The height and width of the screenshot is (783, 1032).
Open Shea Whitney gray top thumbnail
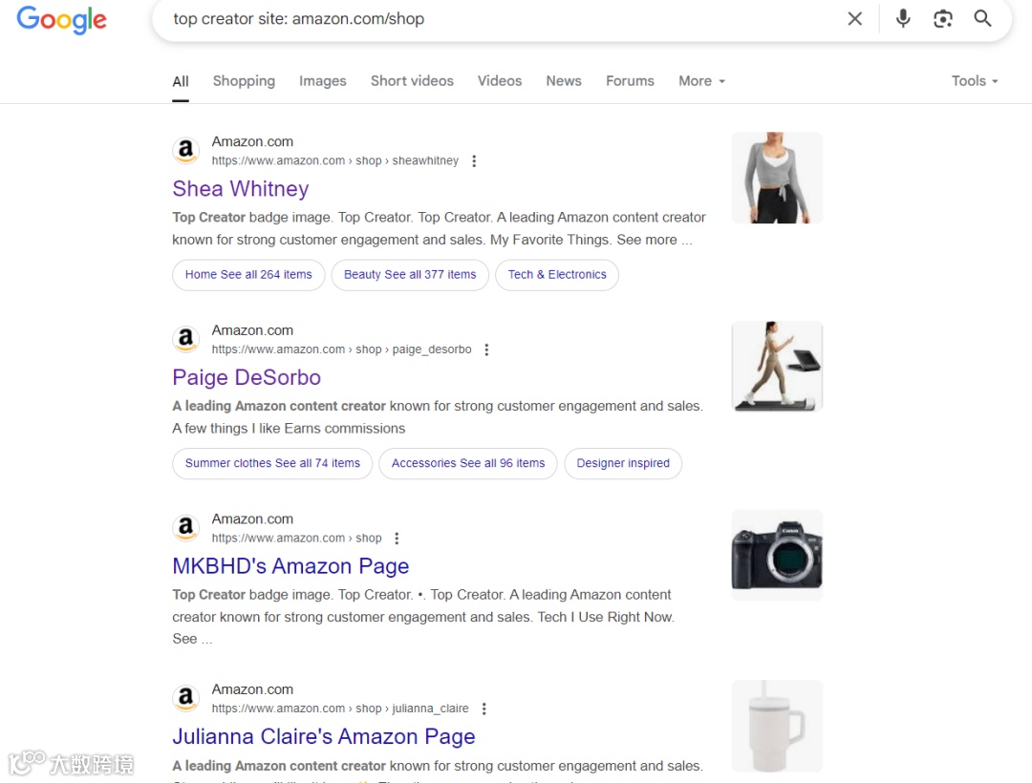[777, 178]
